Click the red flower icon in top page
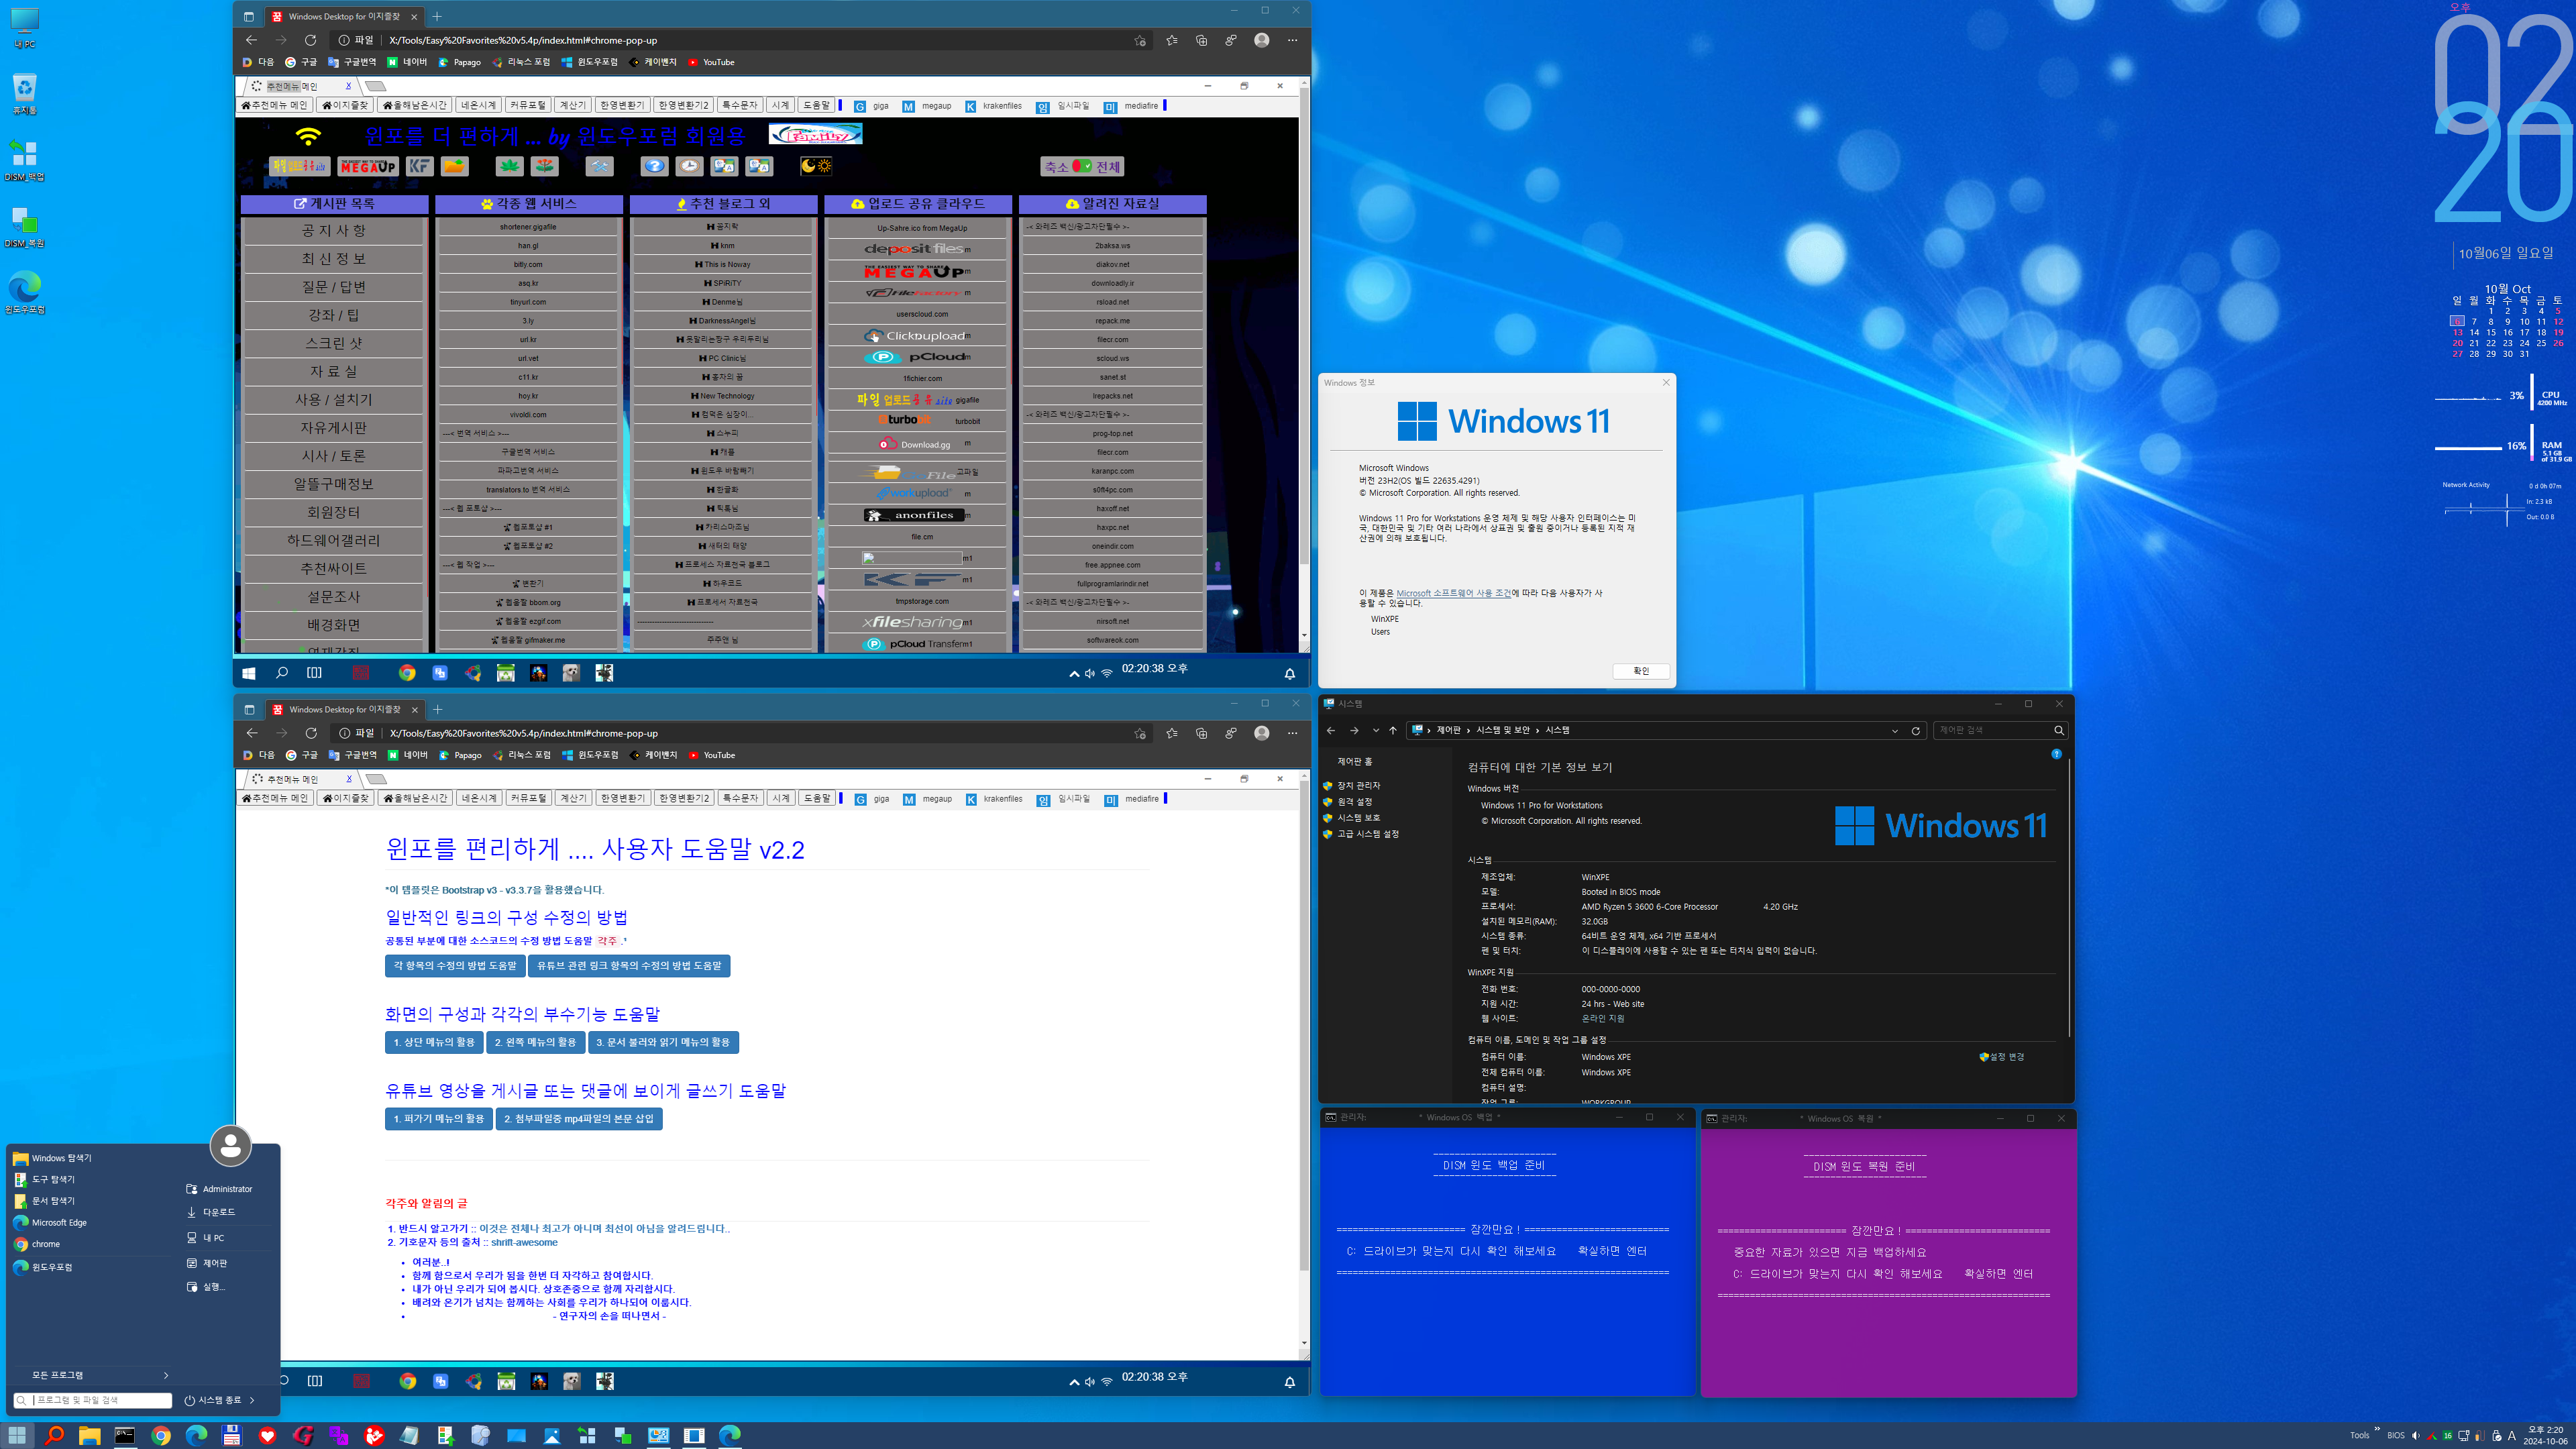 [x=544, y=166]
